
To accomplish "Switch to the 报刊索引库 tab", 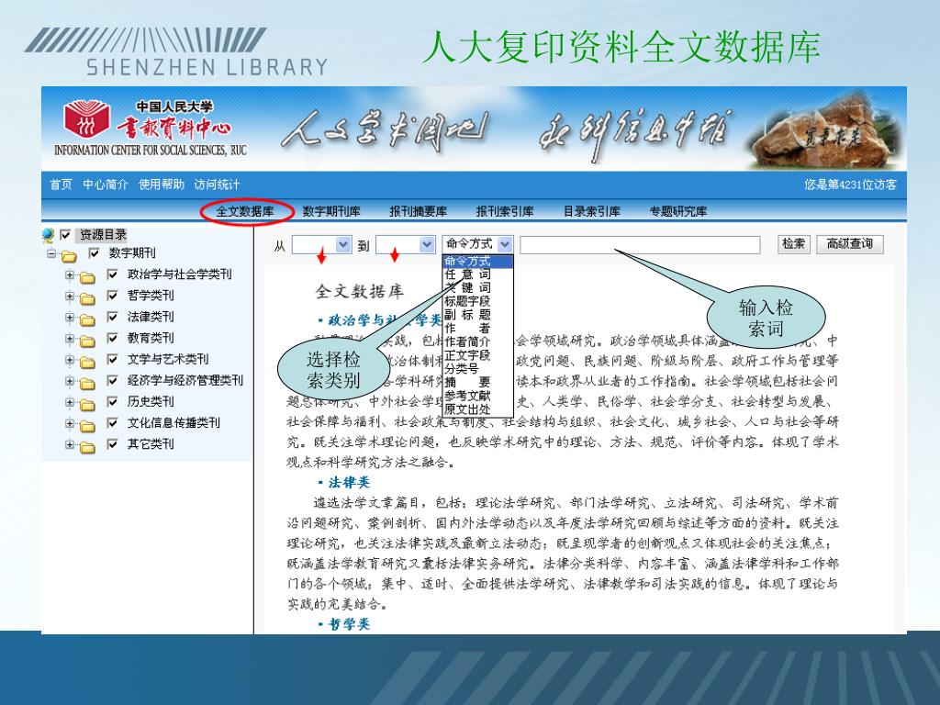I will coord(505,212).
